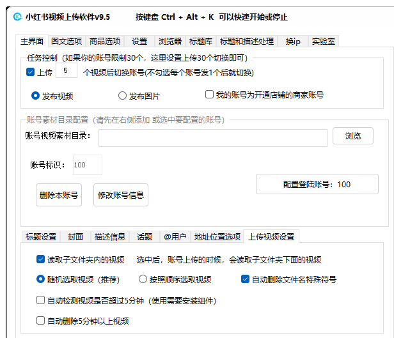Image resolution: width=394 pixels, height=338 pixels.
Task: Toggle the 上传 videos-before-switch checkbox
Action: click(31, 72)
